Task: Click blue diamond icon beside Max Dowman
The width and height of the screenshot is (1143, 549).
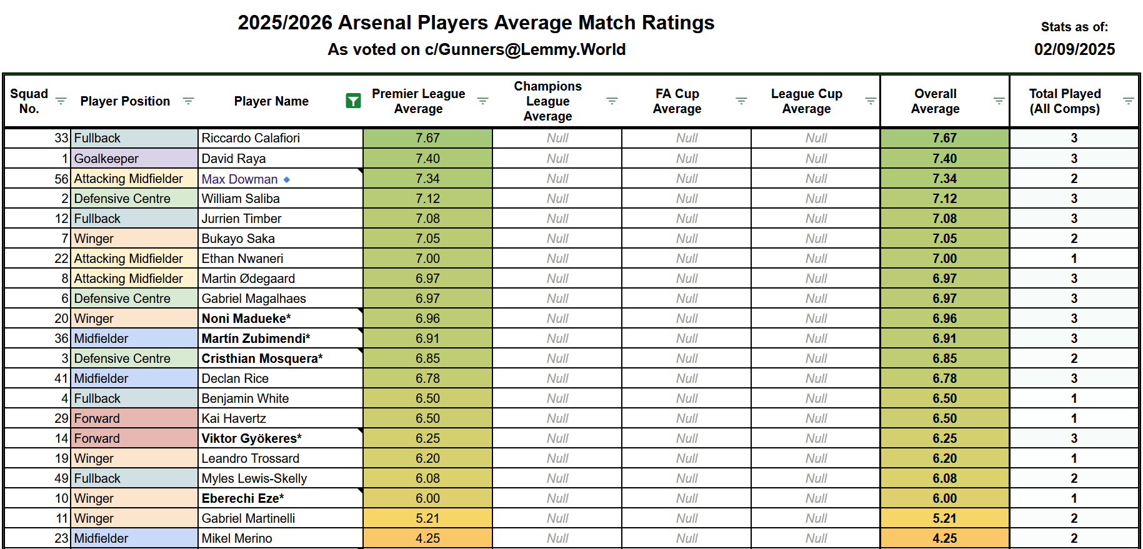Action: (x=287, y=179)
